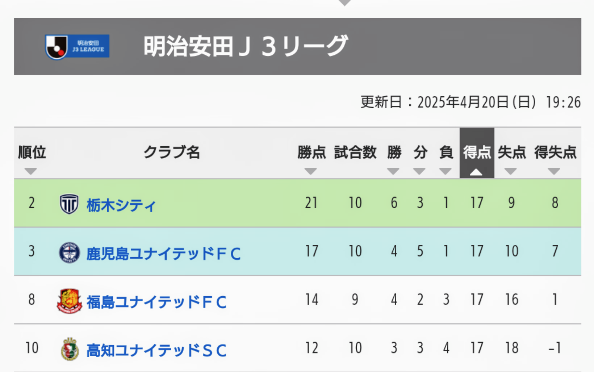Image resolution: width=594 pixels, height=372 pixels.
Task: Sort table by 失点 arrow
Action: tap(510, 171)
